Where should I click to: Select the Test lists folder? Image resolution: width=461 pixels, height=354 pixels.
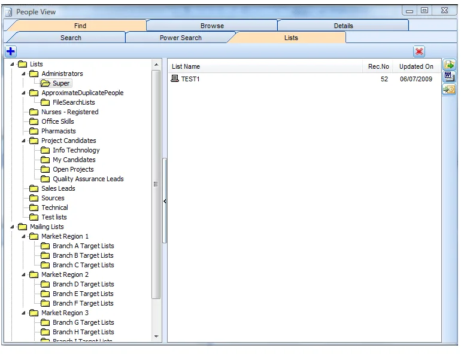pos(54,217)
